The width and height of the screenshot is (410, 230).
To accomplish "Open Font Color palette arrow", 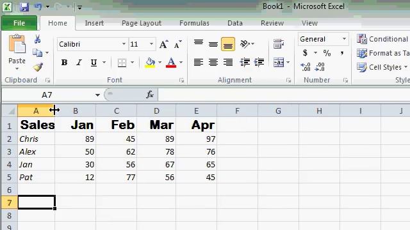I will [x=181, y=63].
